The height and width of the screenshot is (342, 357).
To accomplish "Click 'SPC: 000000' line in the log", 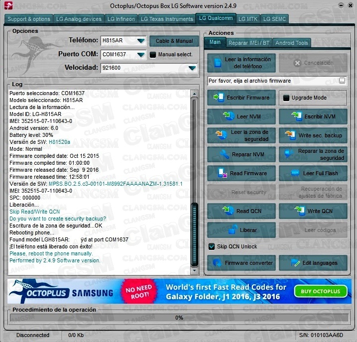I will (x=25, y=198).
